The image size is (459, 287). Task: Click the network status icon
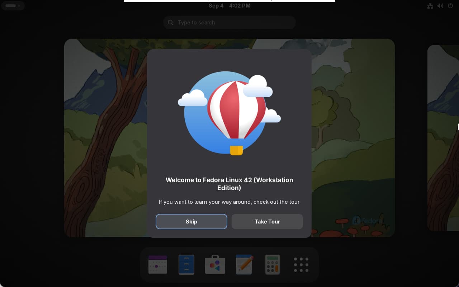430,6
